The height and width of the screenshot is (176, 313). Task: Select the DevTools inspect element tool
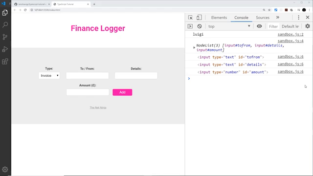190,18
